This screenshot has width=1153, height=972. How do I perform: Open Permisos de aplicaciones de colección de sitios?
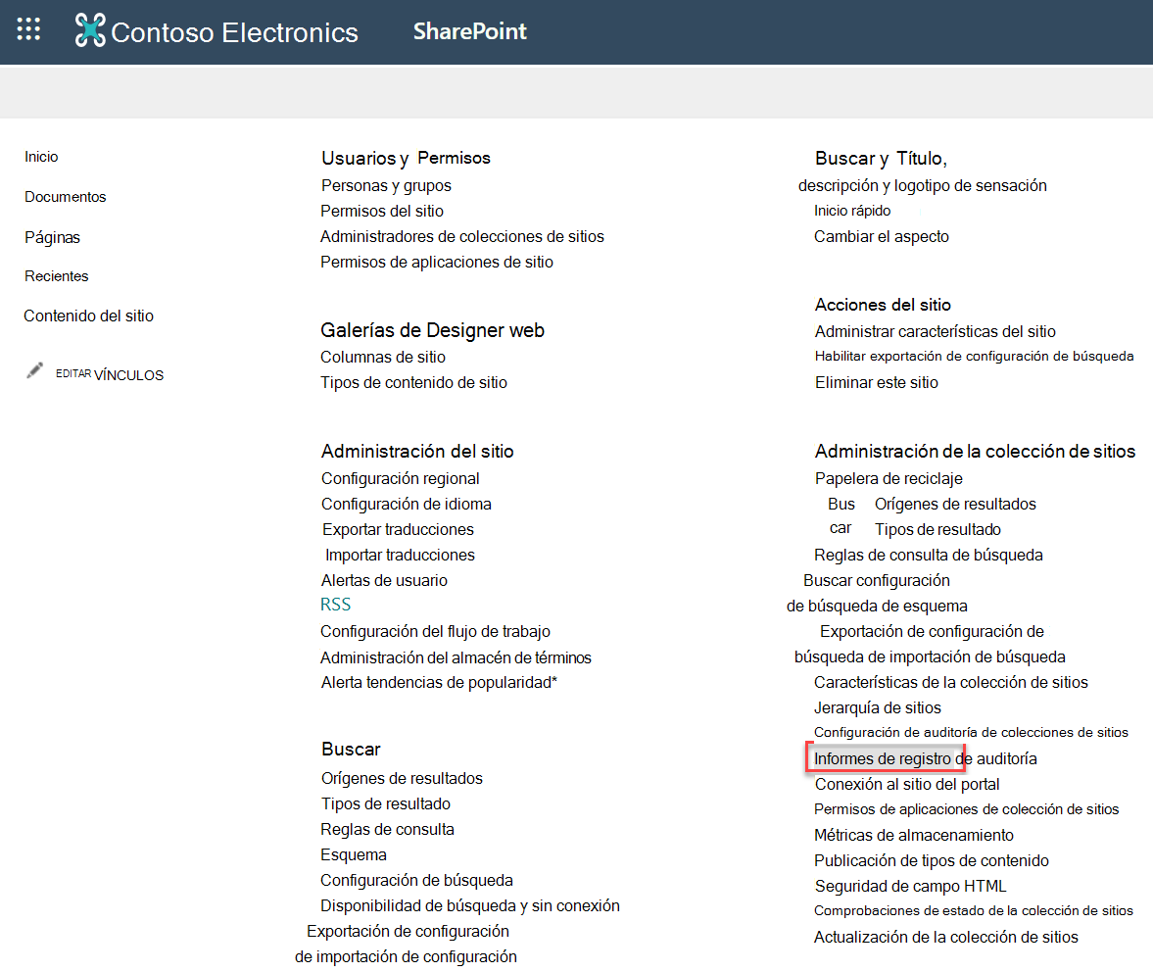pos(967,809)
